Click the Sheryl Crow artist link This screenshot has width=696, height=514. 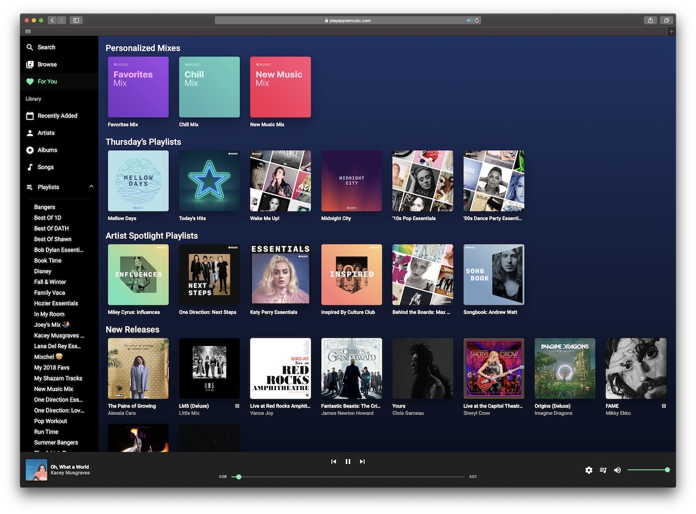coord(477,413)
